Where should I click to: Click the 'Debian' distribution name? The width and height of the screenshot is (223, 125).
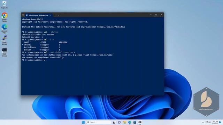click(28, 50)
